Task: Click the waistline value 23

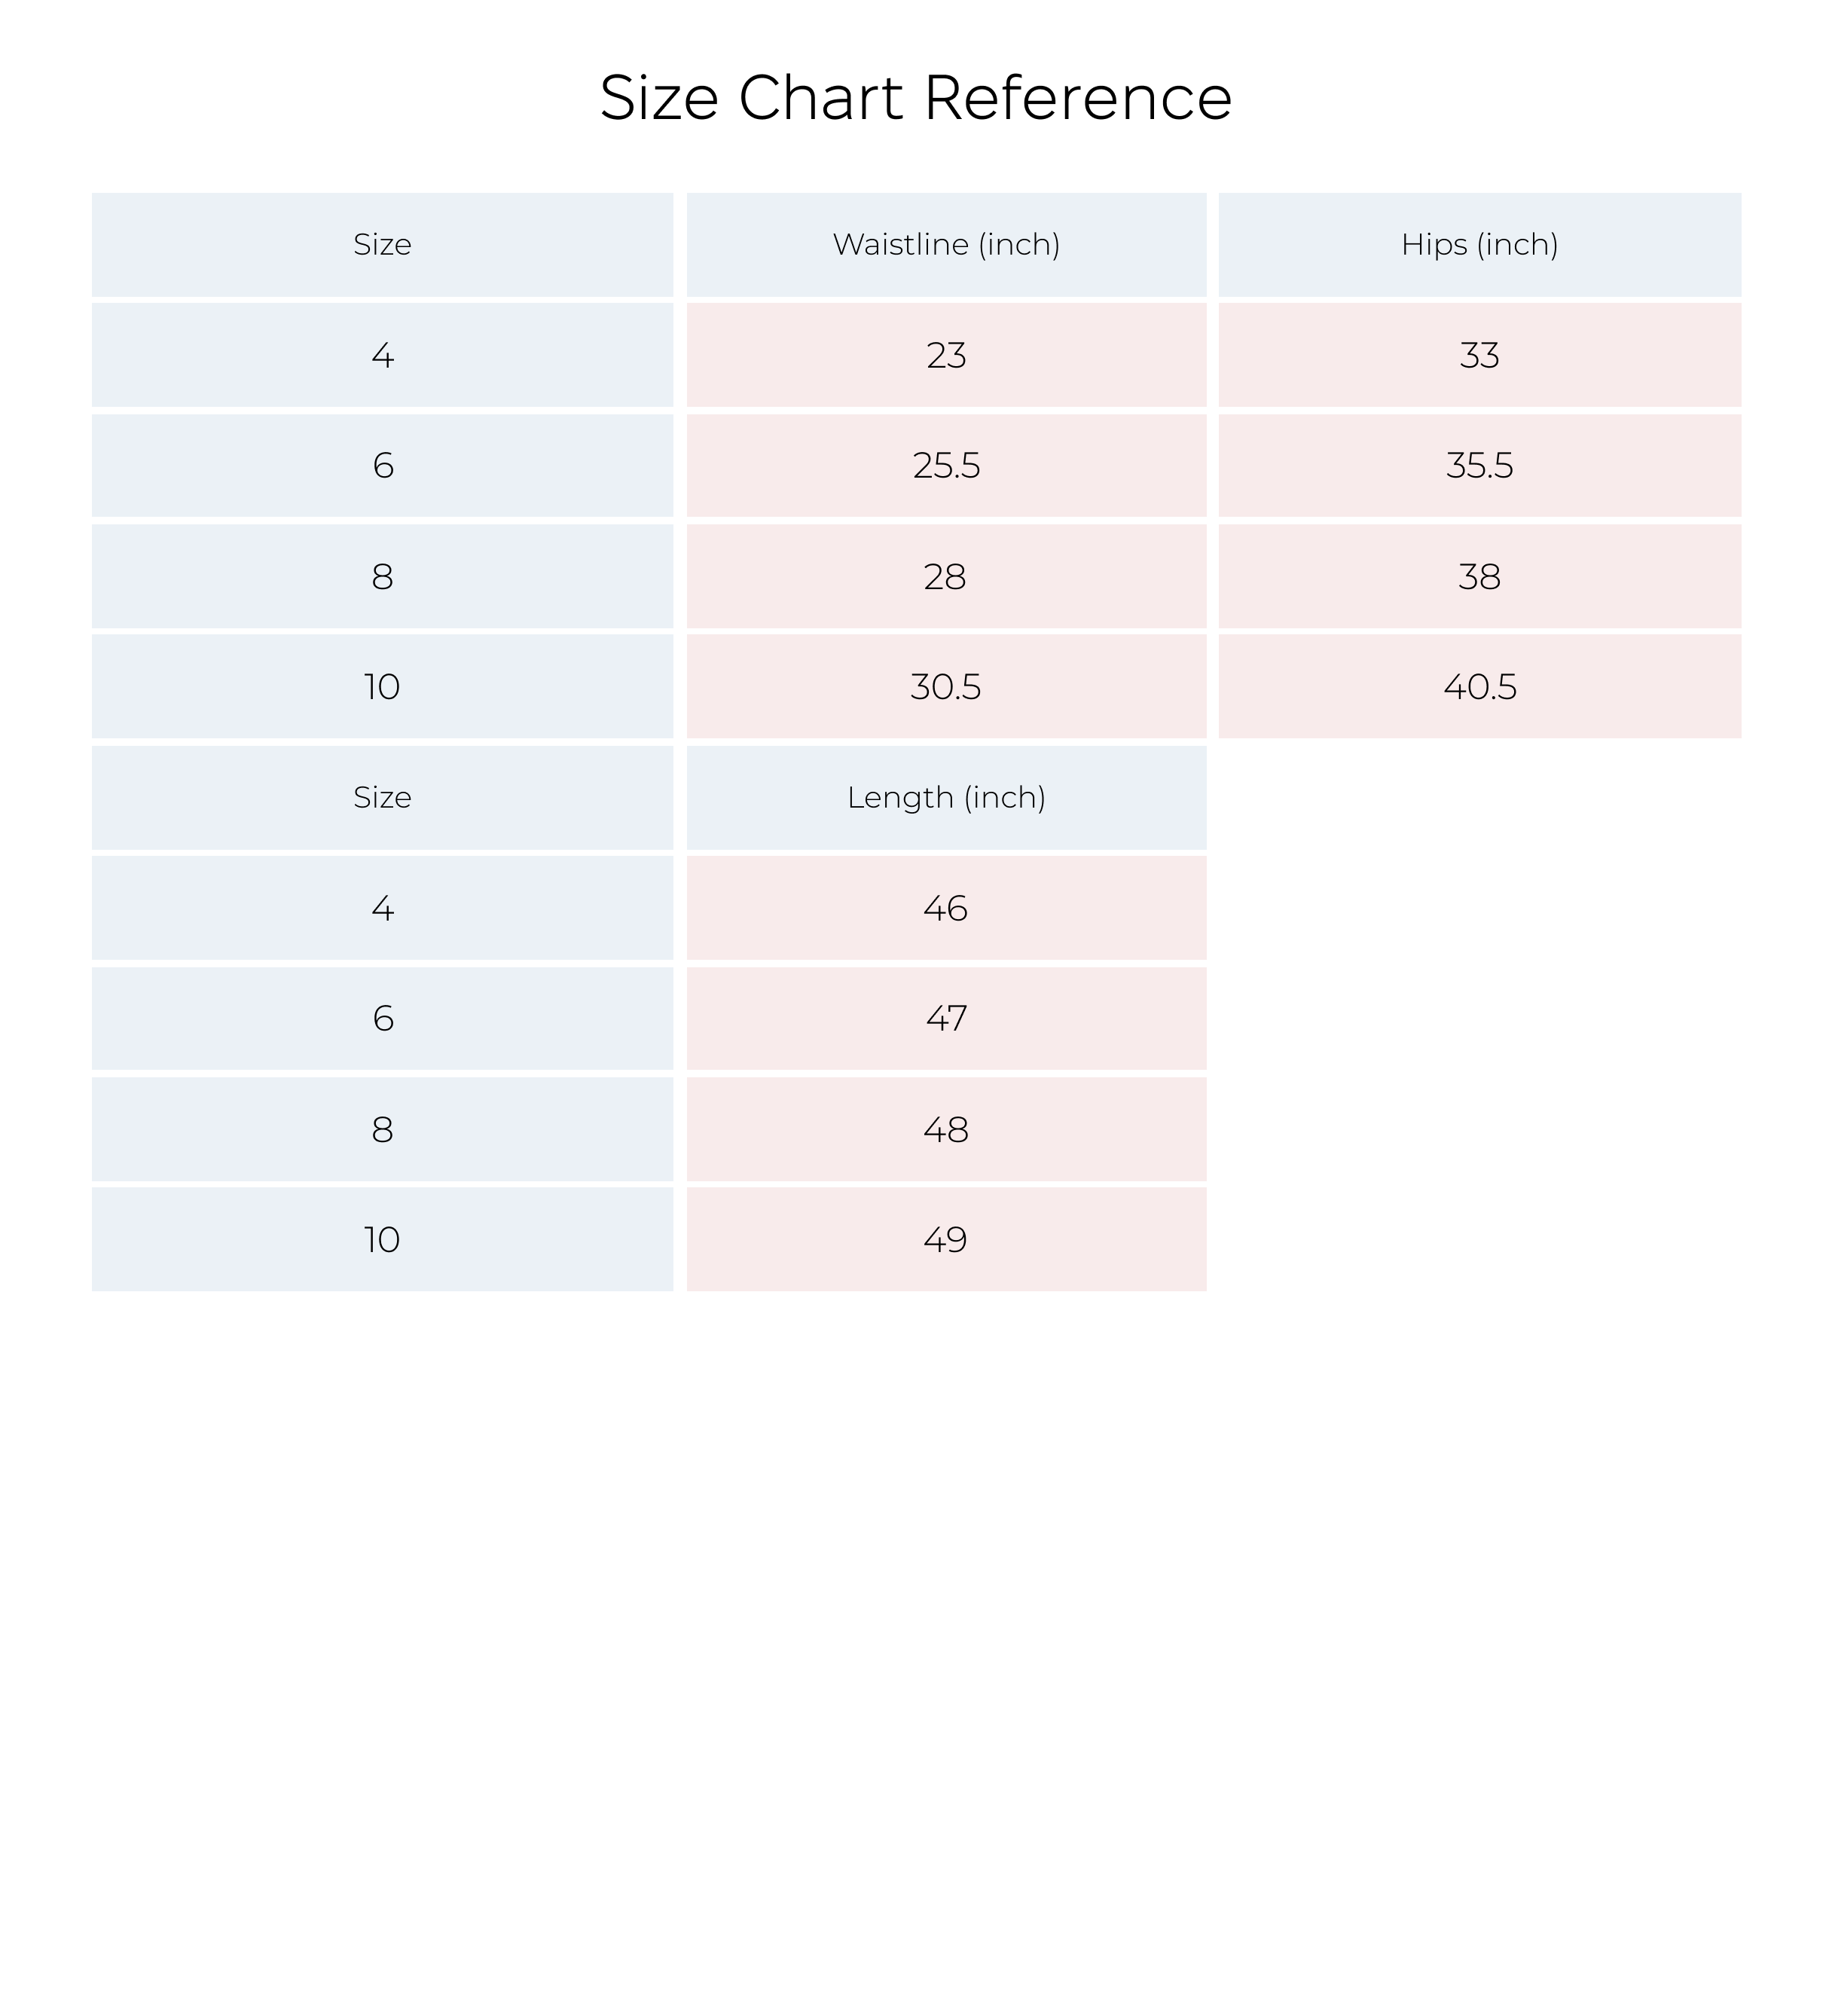Action: pos(946,355)
